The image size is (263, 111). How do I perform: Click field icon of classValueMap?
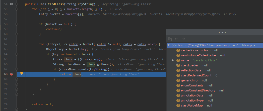click(178, 105)
